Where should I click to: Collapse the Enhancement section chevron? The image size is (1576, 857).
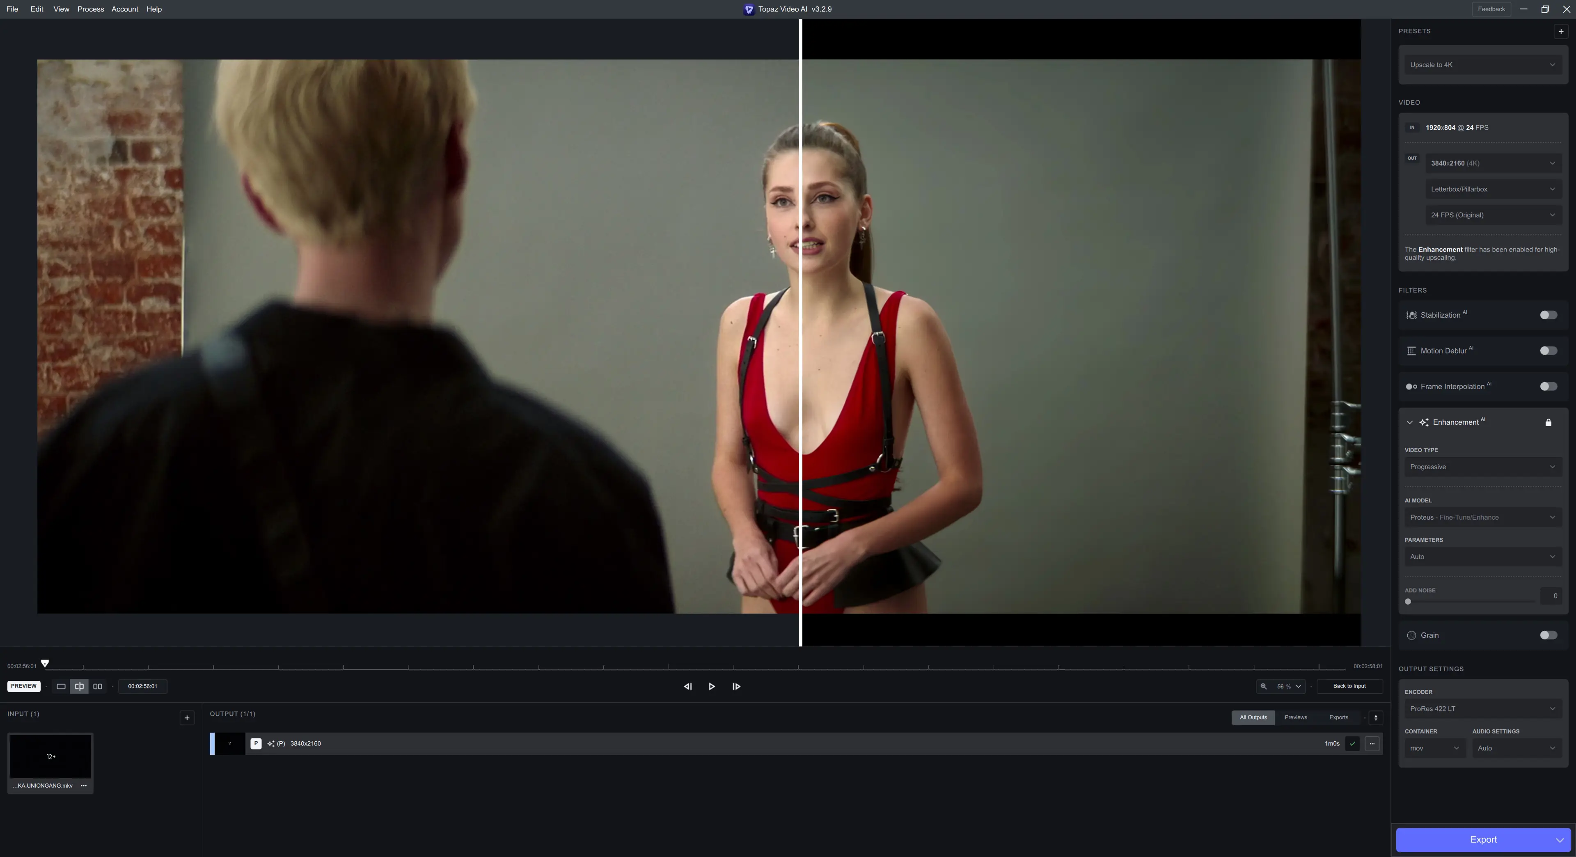(x=1410, y=423)
